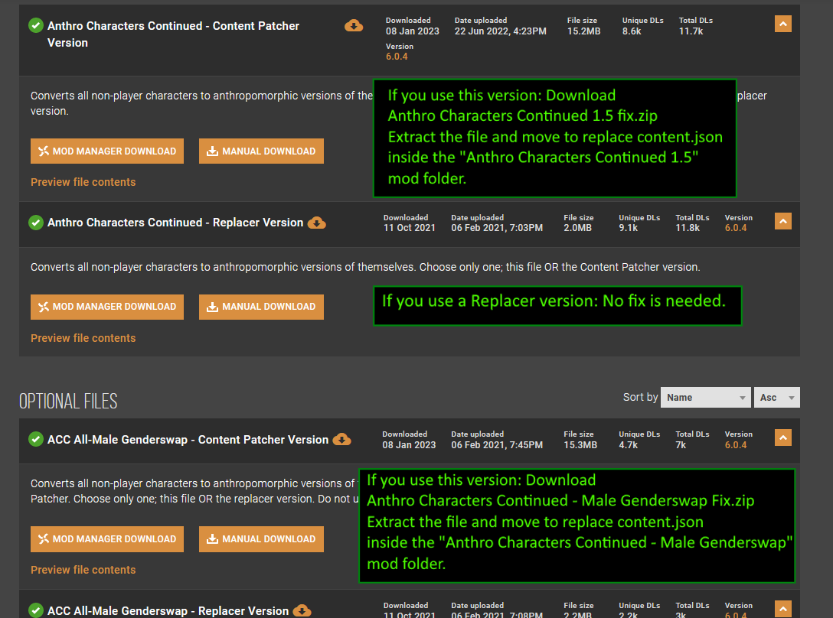The width and height of the screenshot is (833, 618).
Task: Click green checkmark of Anthro Characters Continued Replacer Version
Action: click(35, 223)
